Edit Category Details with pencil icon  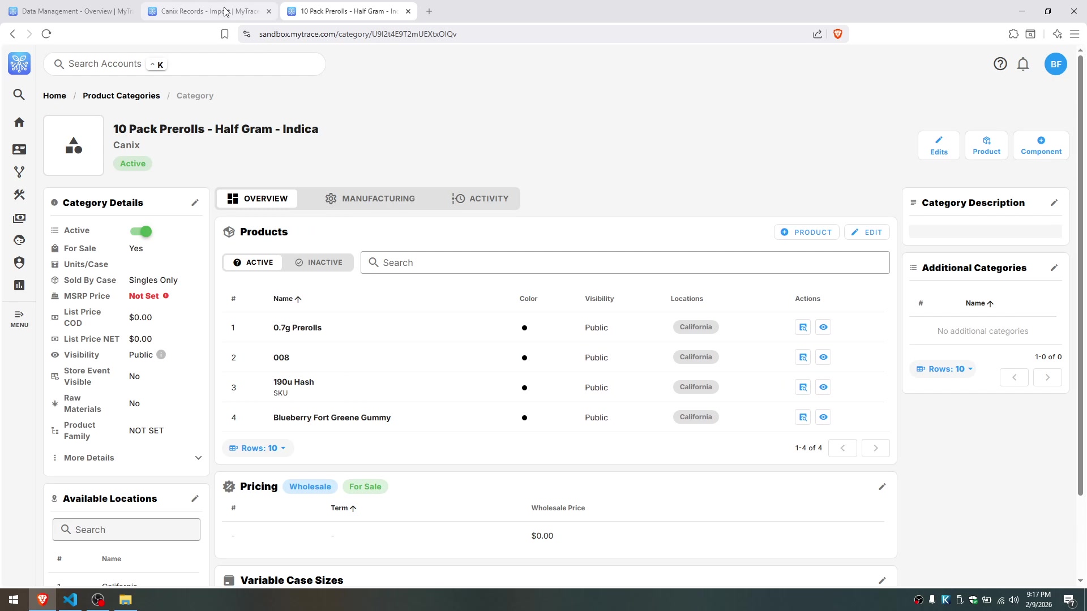195,203
